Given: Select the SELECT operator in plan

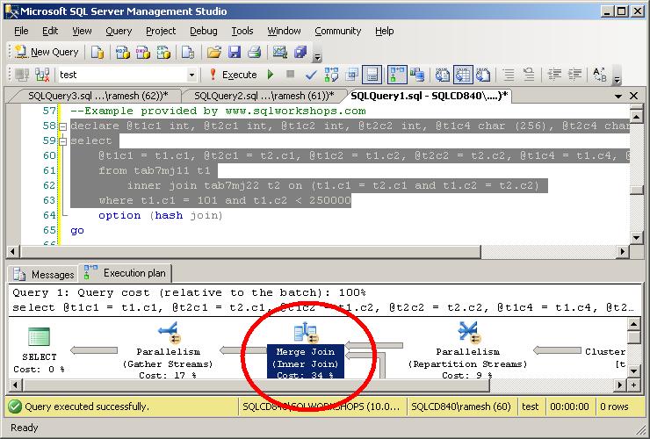Looking at the screenshot, I should (x=39, y=349).
